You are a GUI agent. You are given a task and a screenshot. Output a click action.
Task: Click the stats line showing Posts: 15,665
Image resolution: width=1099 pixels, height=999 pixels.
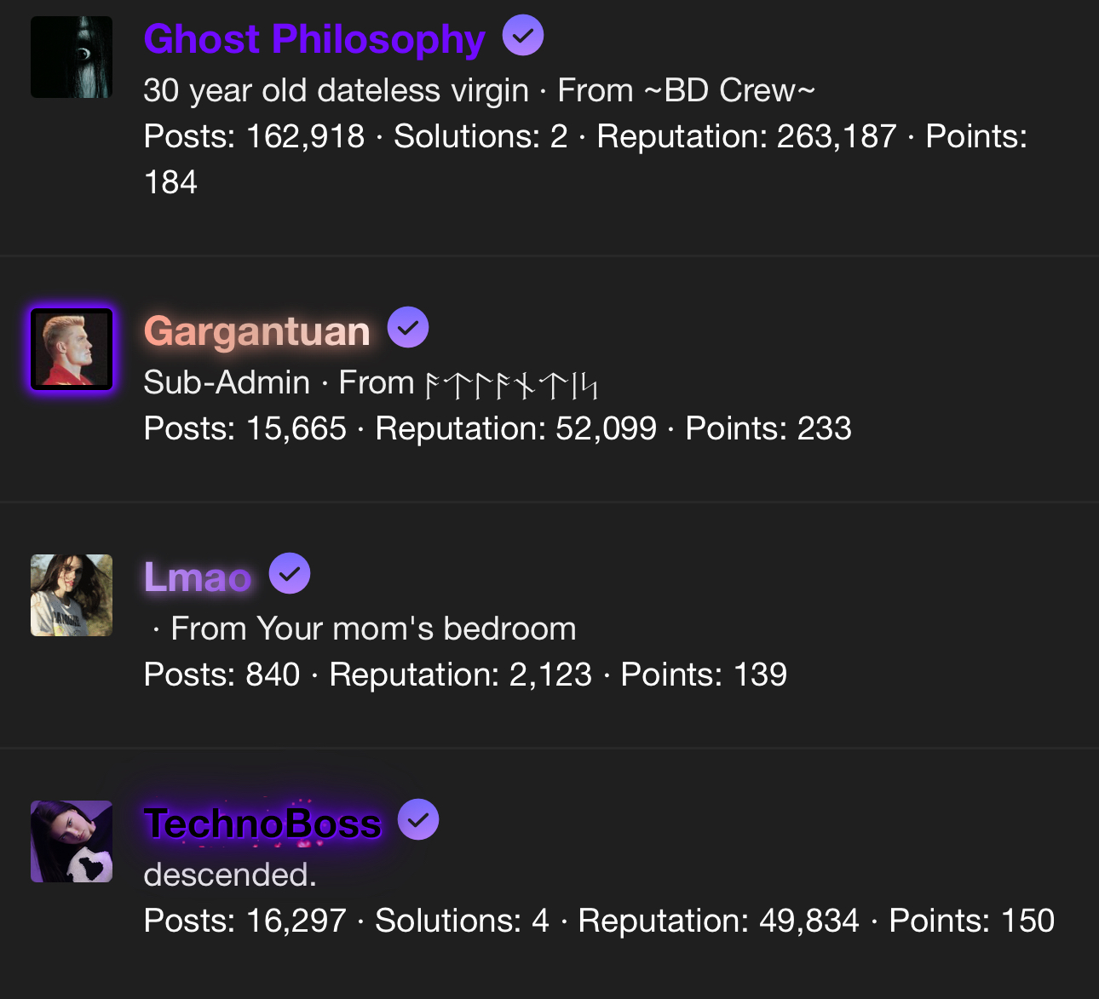(x=497, y=428)
